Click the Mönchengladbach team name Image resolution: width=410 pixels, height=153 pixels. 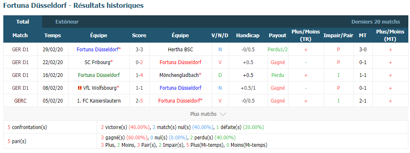coord(179,75)
